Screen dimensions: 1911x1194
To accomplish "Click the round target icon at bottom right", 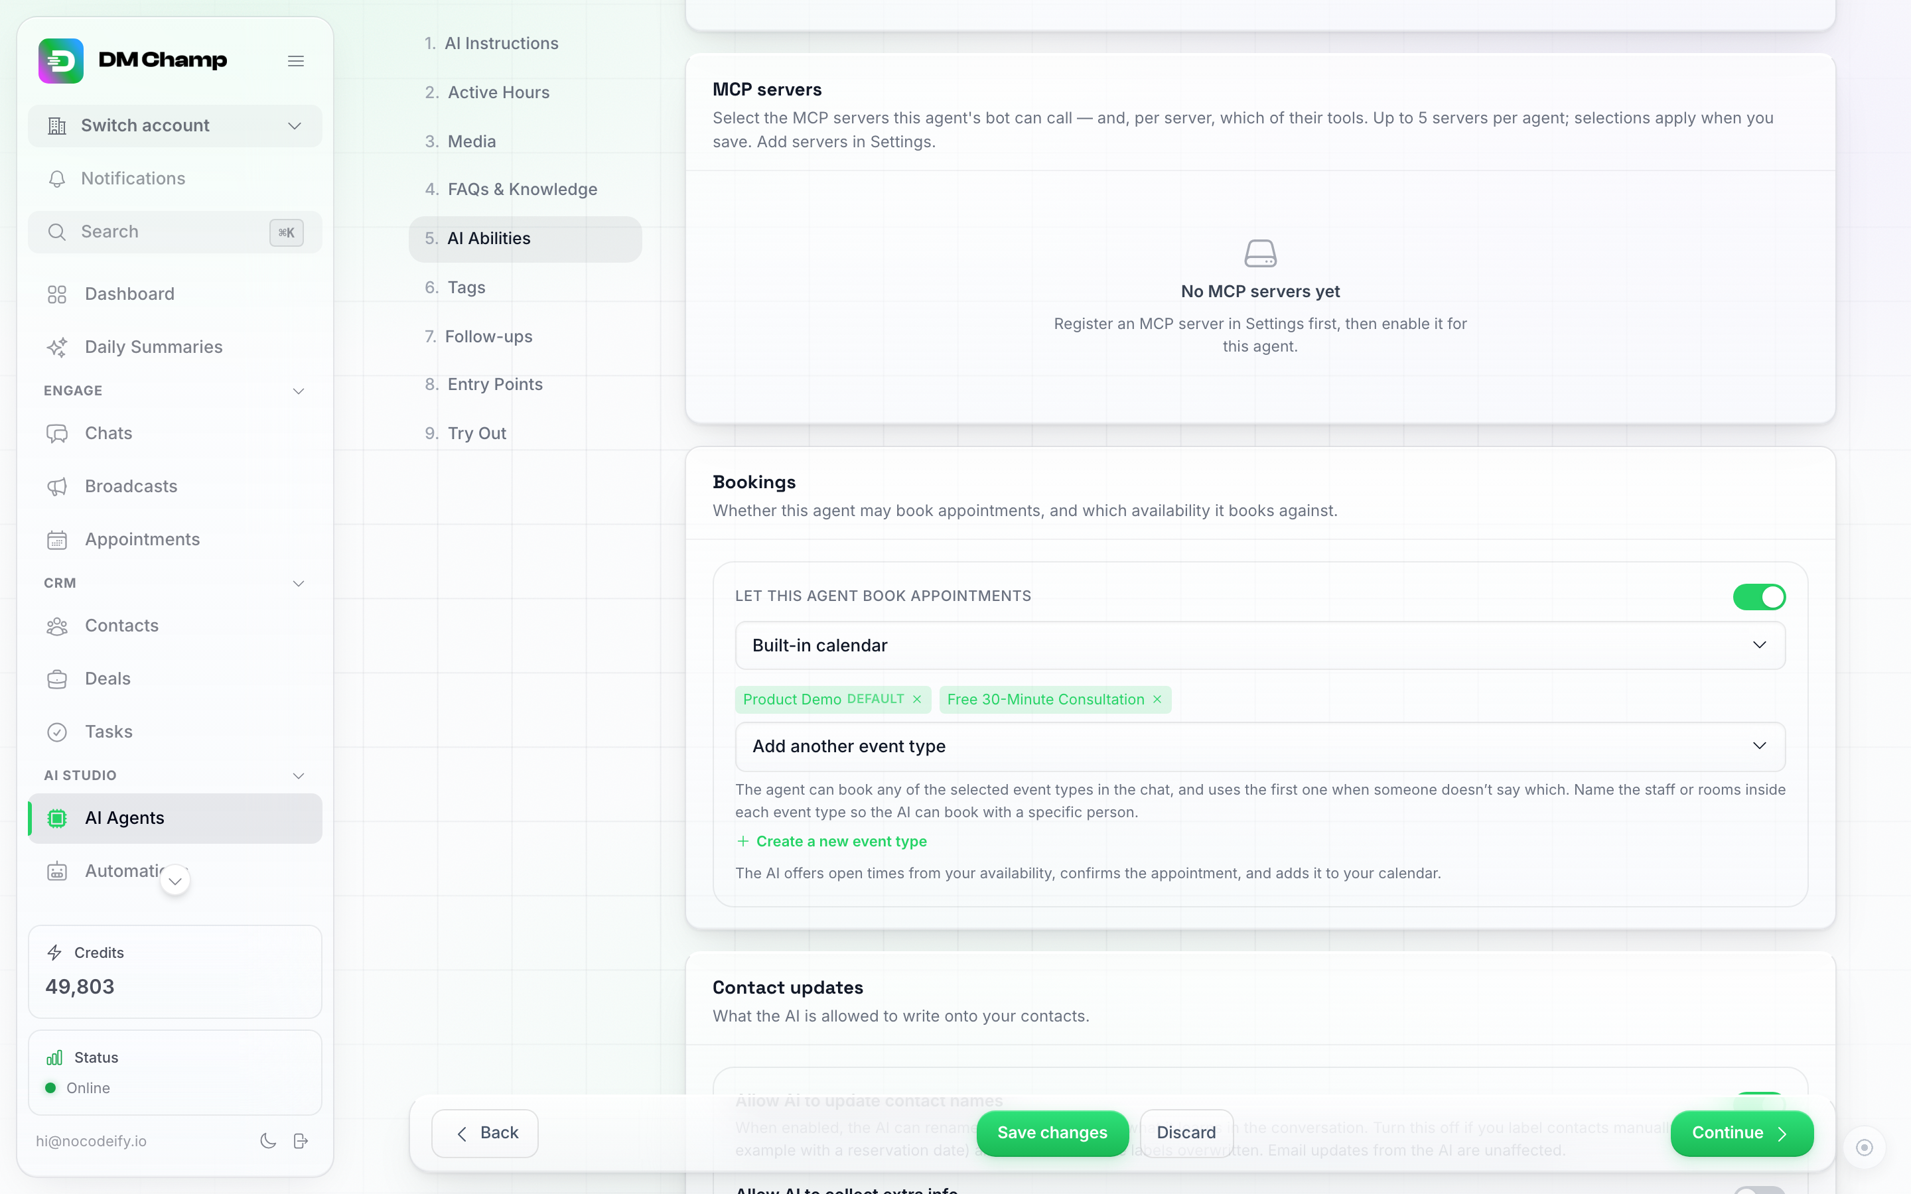I will 1865,1148.
